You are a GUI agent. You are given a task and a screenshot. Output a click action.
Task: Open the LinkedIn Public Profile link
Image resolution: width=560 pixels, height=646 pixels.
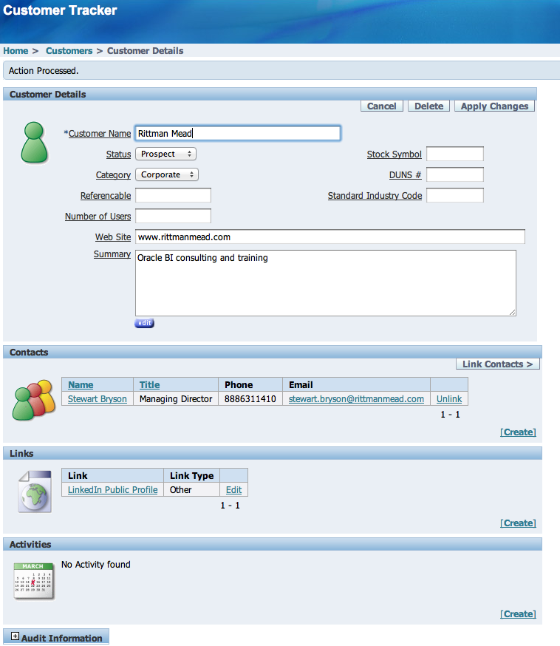point(113,489)
